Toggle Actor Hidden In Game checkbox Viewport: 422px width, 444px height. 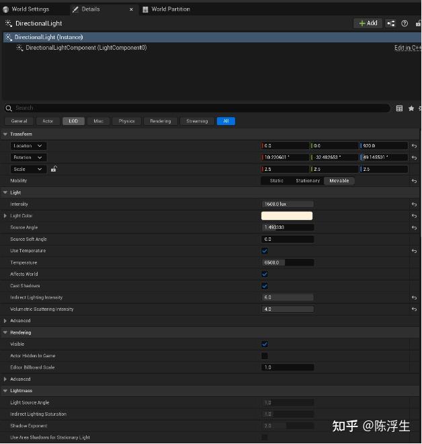click(x=265, y=356)
